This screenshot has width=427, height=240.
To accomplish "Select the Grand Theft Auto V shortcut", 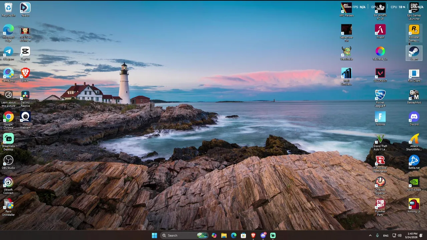I will (x=380, y=142).
